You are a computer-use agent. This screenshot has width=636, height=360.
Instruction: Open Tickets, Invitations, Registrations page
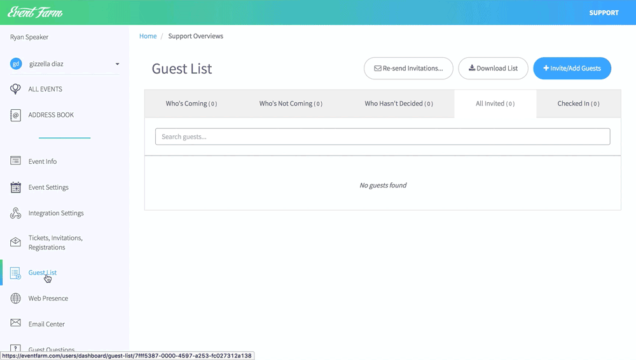click(55, 243)
